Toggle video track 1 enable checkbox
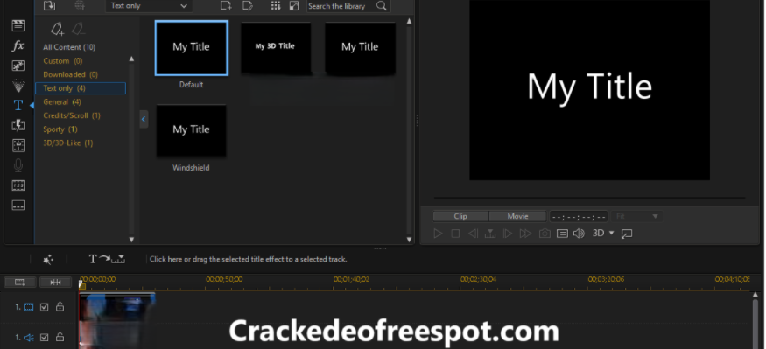 point(45,307)
